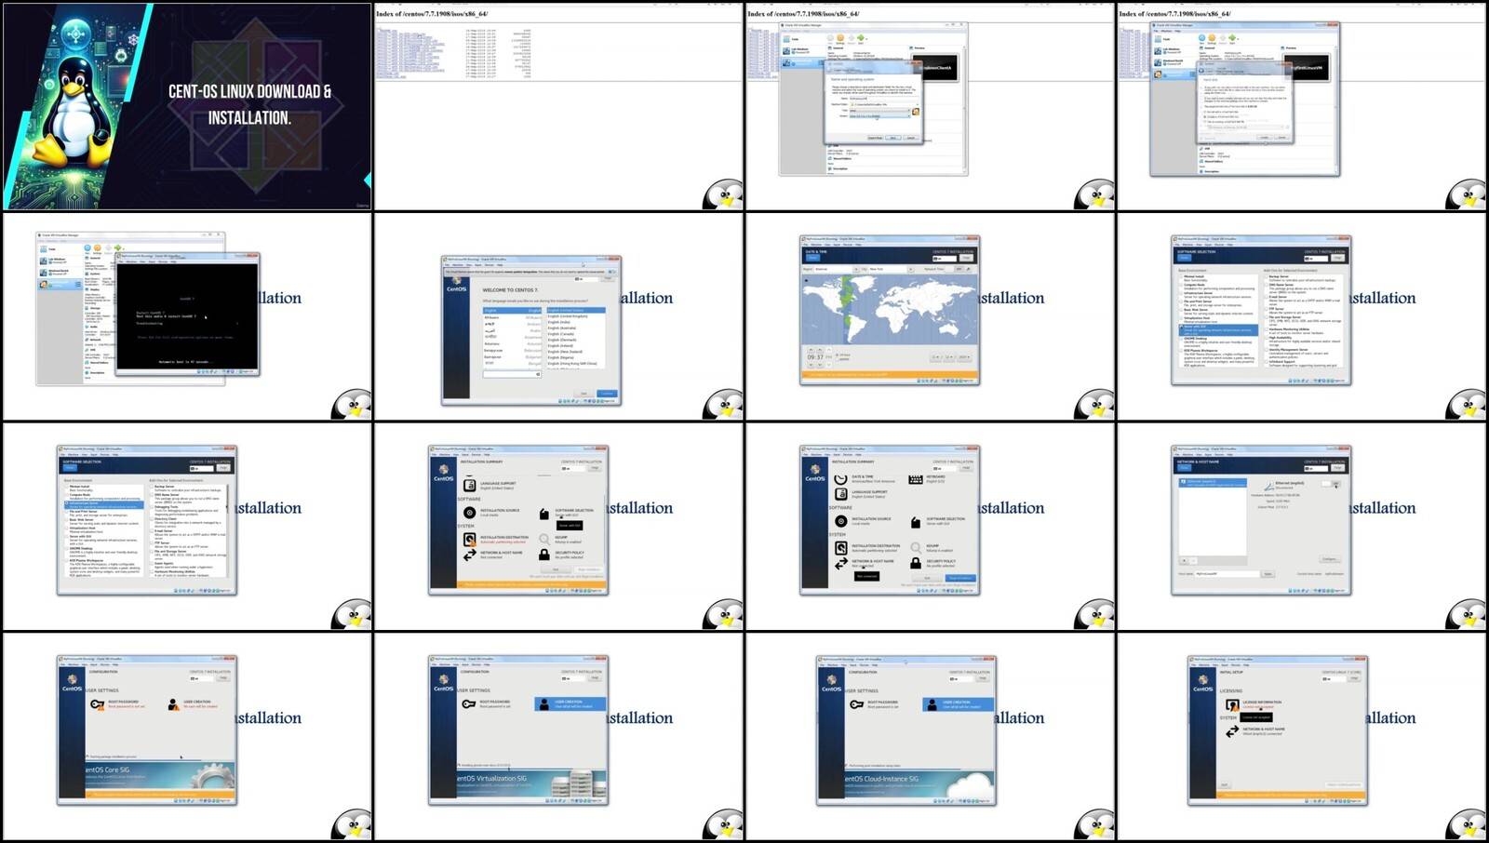
Task: Open the Date & Time world map frame
Action: pyautogui.click(x=931, y=316)
